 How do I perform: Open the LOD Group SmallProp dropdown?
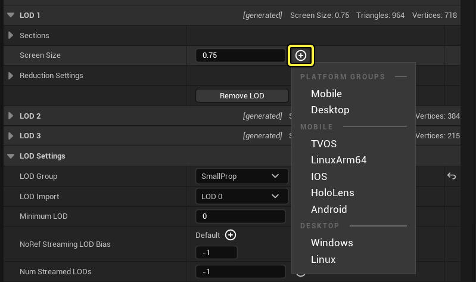tap(241, 176)
